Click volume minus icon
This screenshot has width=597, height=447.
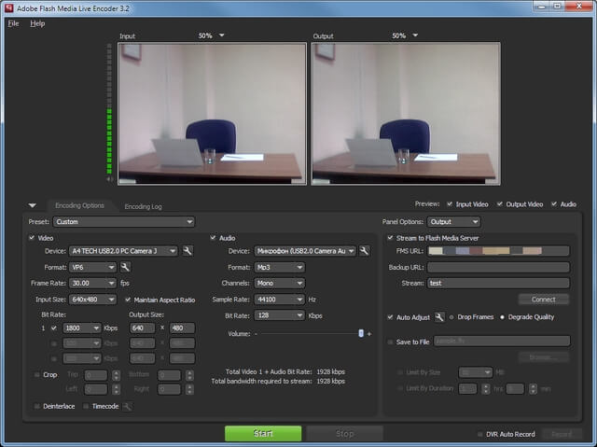(x=256, y=334)
